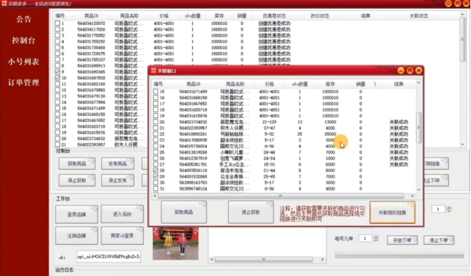Click 商家ck登录 button
This screenshot has height=276, width=471.
tap(122, 236)
